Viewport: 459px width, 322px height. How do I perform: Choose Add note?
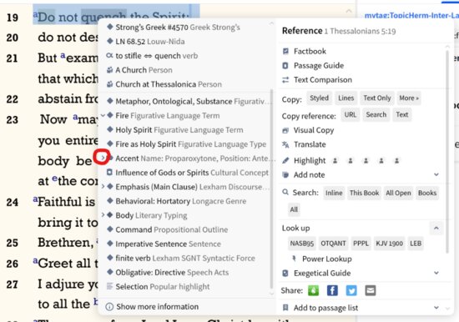click(x=309, y=175)
